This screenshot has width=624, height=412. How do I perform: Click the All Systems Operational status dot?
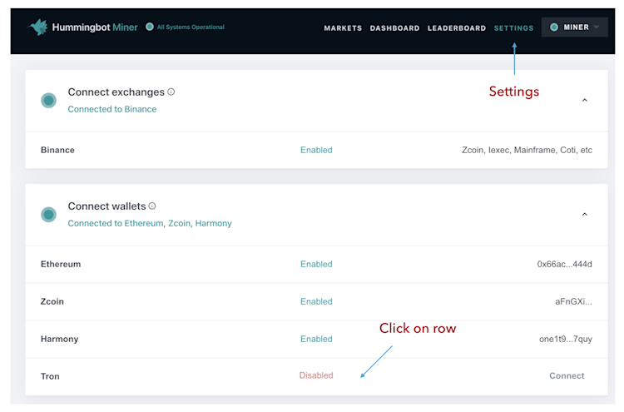pyautogui.click(x=150, y=27)
